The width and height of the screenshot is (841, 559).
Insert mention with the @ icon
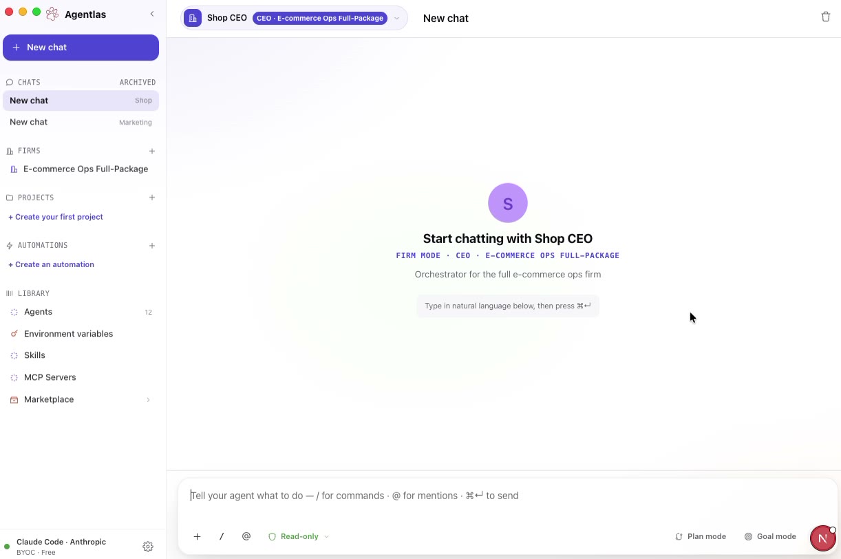[246, 536]
